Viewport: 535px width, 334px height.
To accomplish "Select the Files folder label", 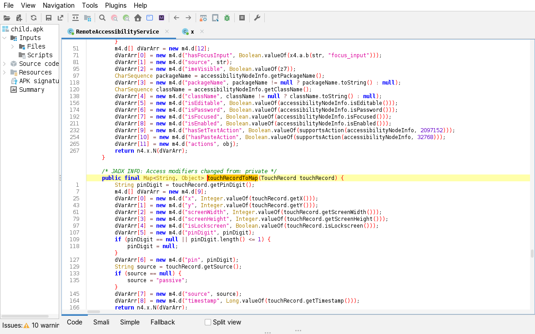I will [36, 46].
